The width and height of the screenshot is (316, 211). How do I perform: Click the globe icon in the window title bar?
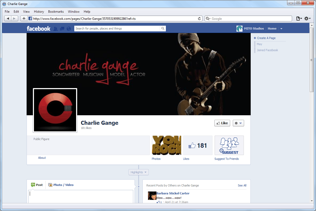tap(4, 4)
